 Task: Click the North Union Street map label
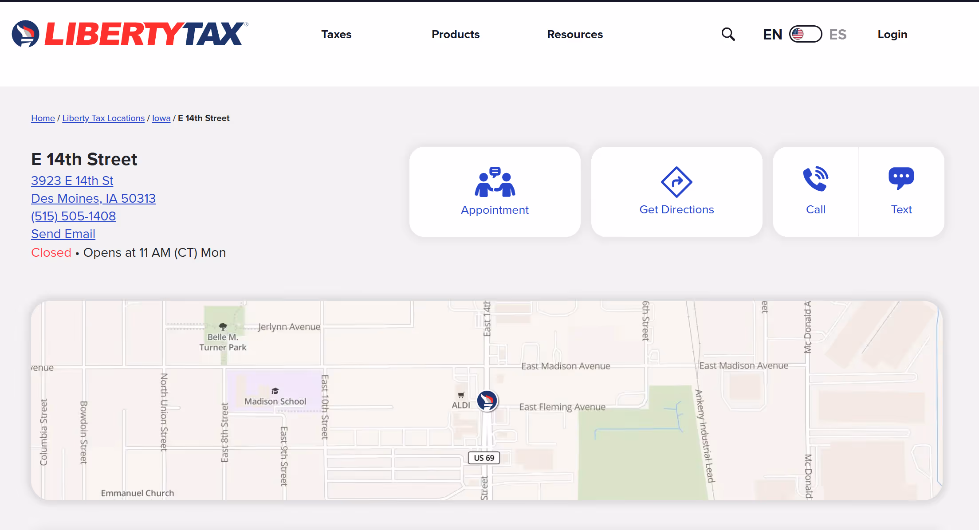pos(164,412)
